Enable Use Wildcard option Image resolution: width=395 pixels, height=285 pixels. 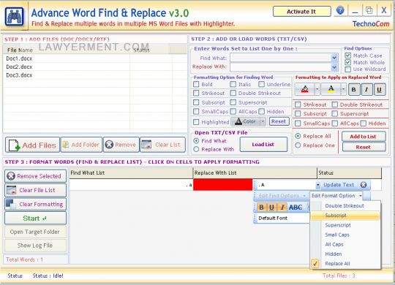(348, 69)
